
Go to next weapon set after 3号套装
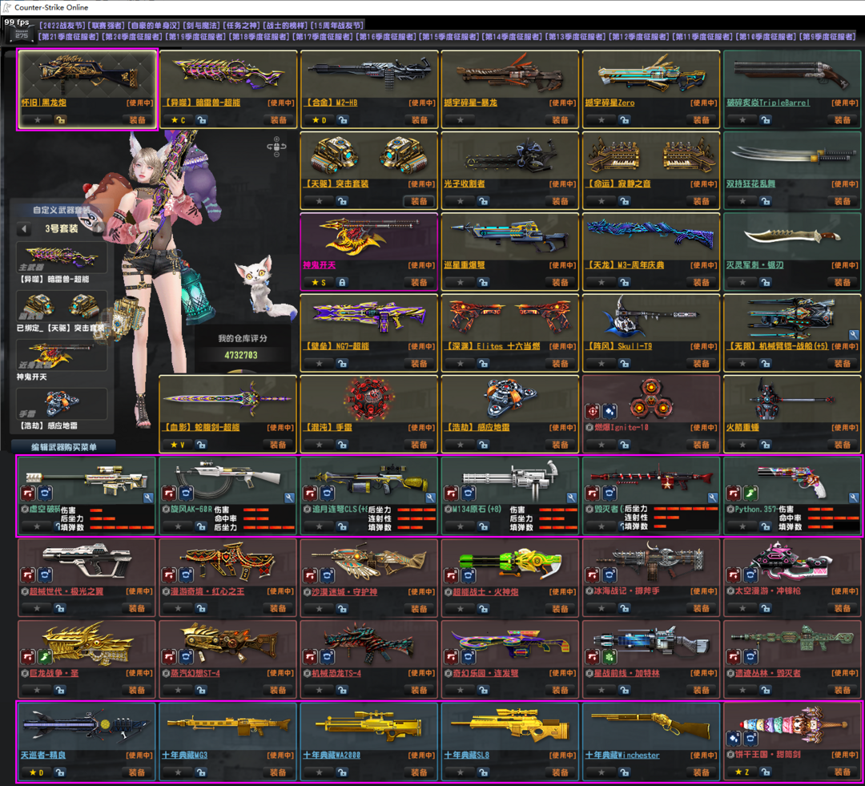click(99, 228)
